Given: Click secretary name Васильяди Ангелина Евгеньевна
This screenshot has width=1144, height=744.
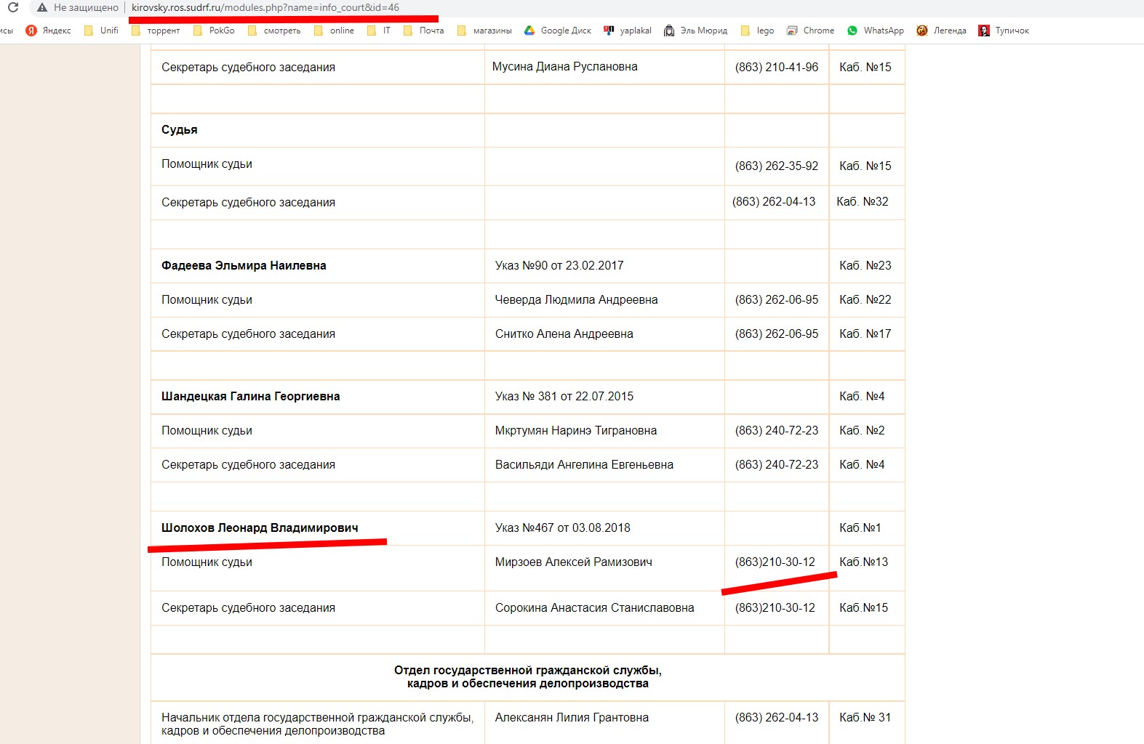Looking at the screenshot, I should coord(584,464).
